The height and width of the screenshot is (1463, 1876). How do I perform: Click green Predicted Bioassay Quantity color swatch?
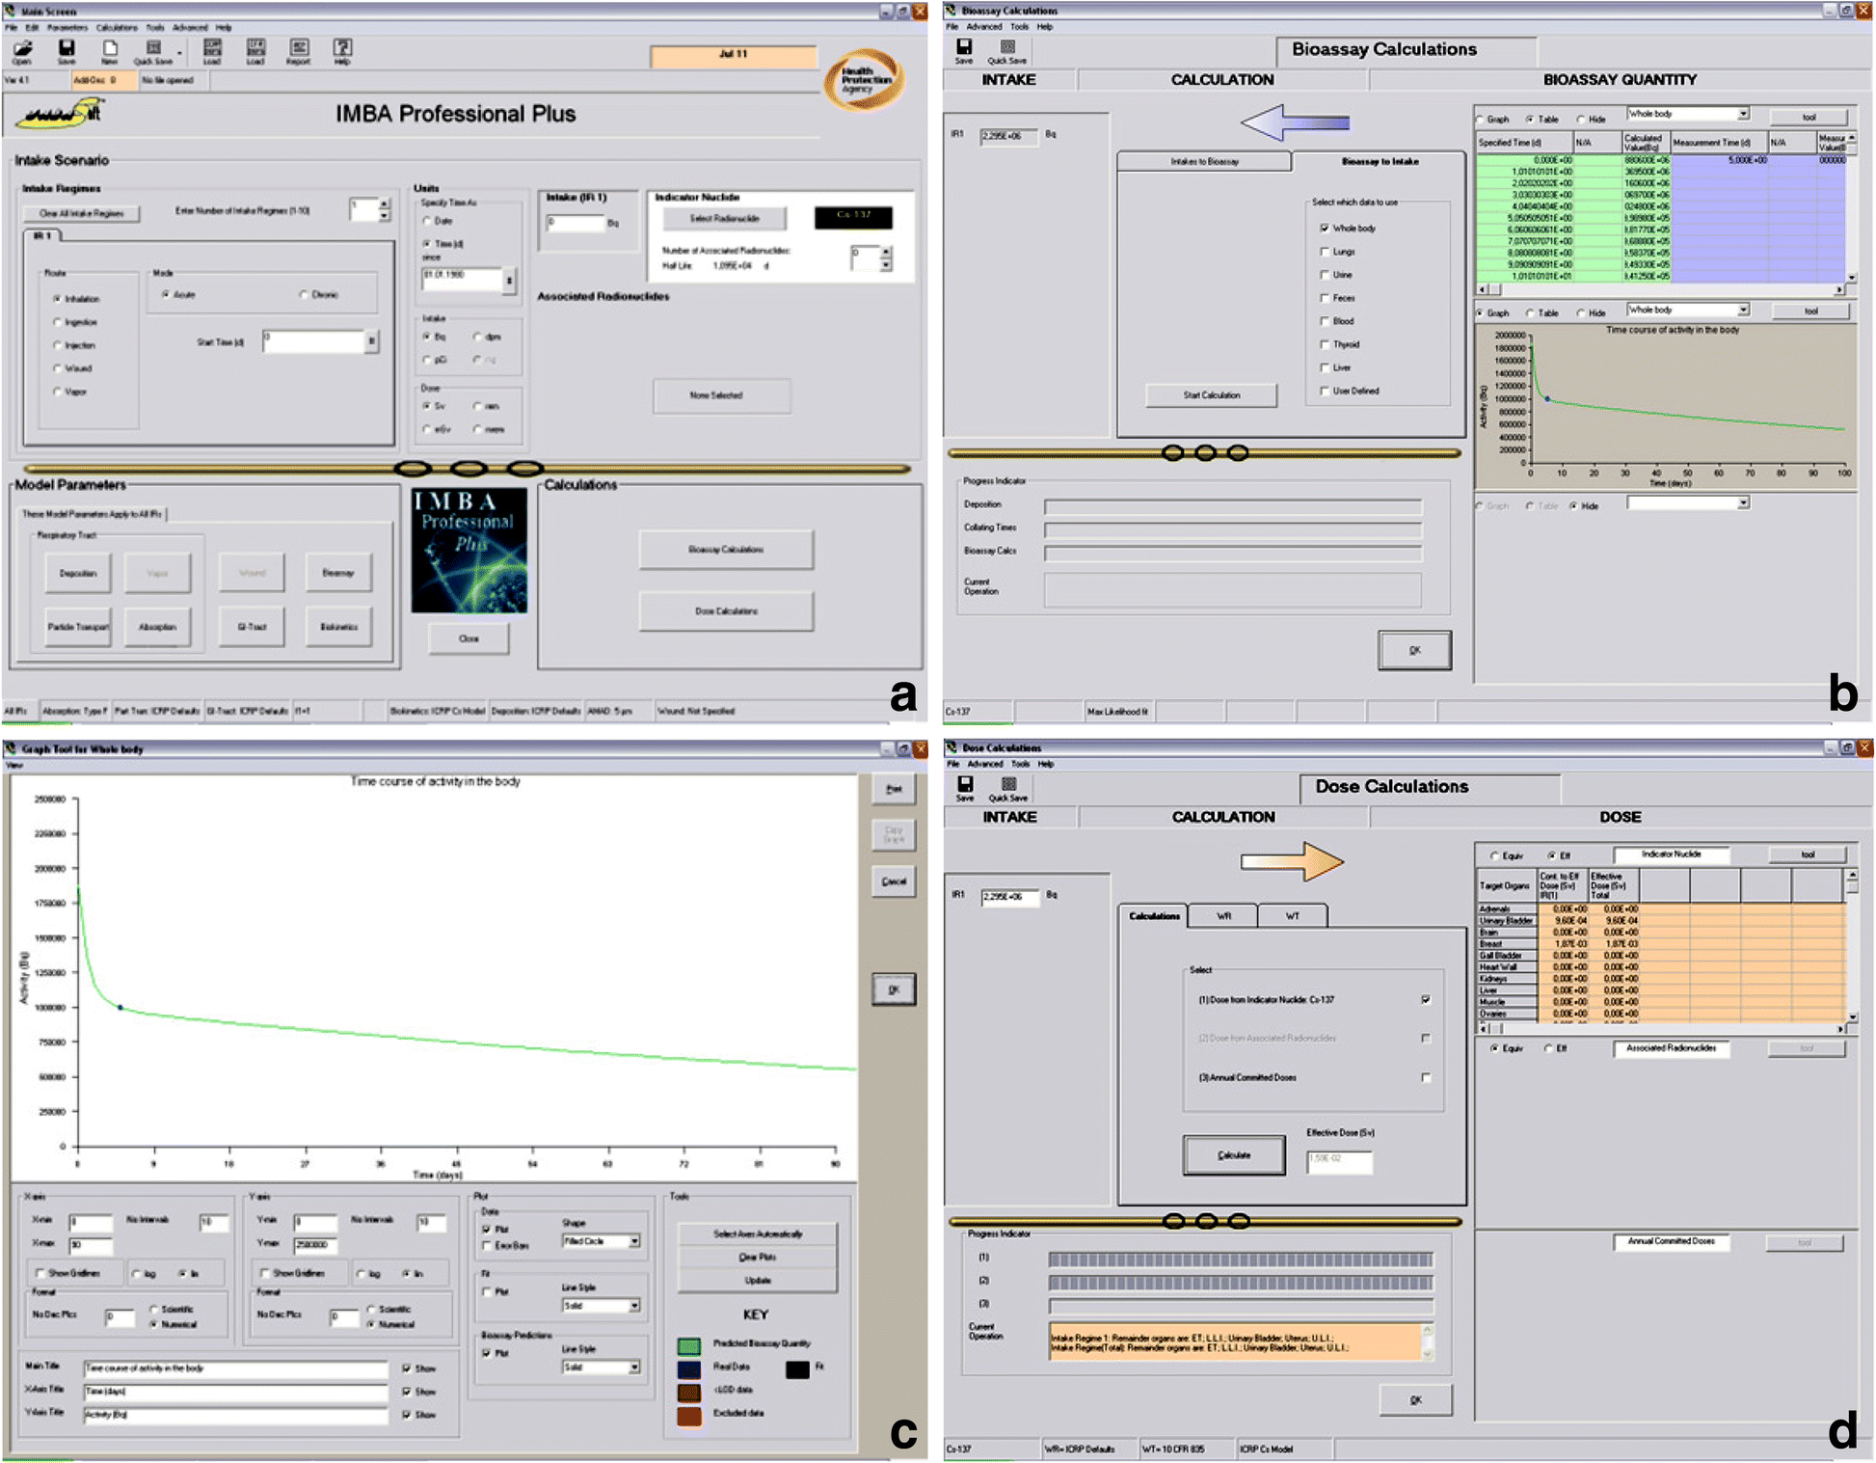(689, 1345)
